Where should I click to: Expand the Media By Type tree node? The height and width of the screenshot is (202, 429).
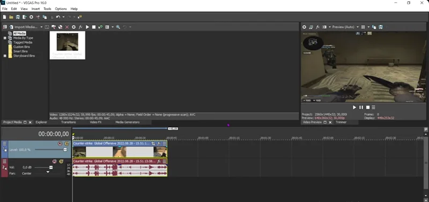coord(5,38)
